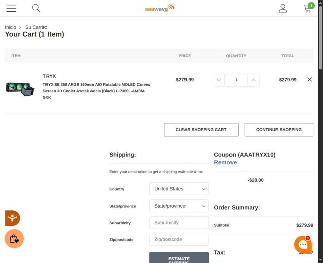Click the QUANTITY column header
The width and height of the screenshot is (323, 263).
236,56
